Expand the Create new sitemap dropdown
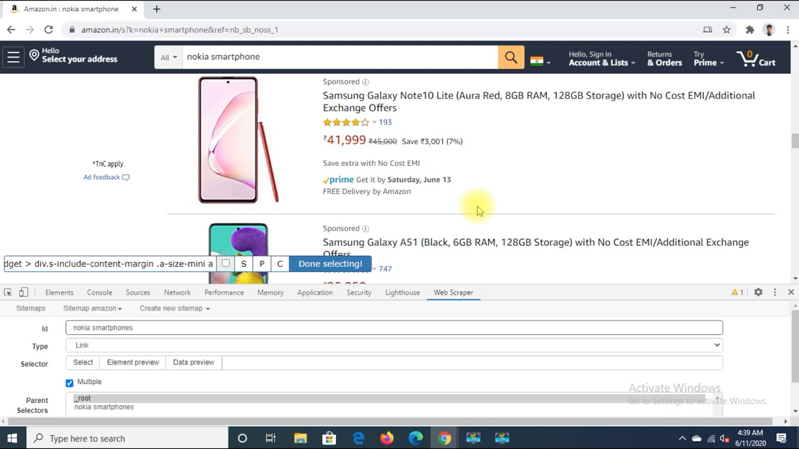 click(175, 309)
